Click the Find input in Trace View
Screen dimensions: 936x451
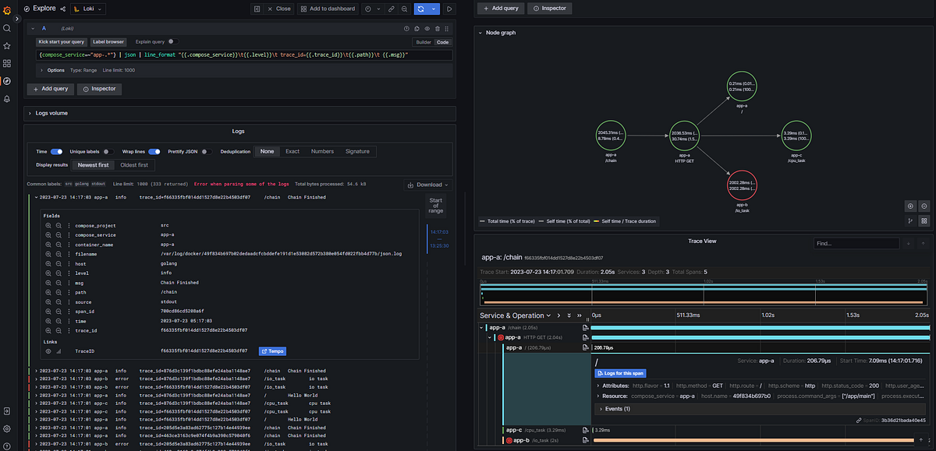[856, 243]
